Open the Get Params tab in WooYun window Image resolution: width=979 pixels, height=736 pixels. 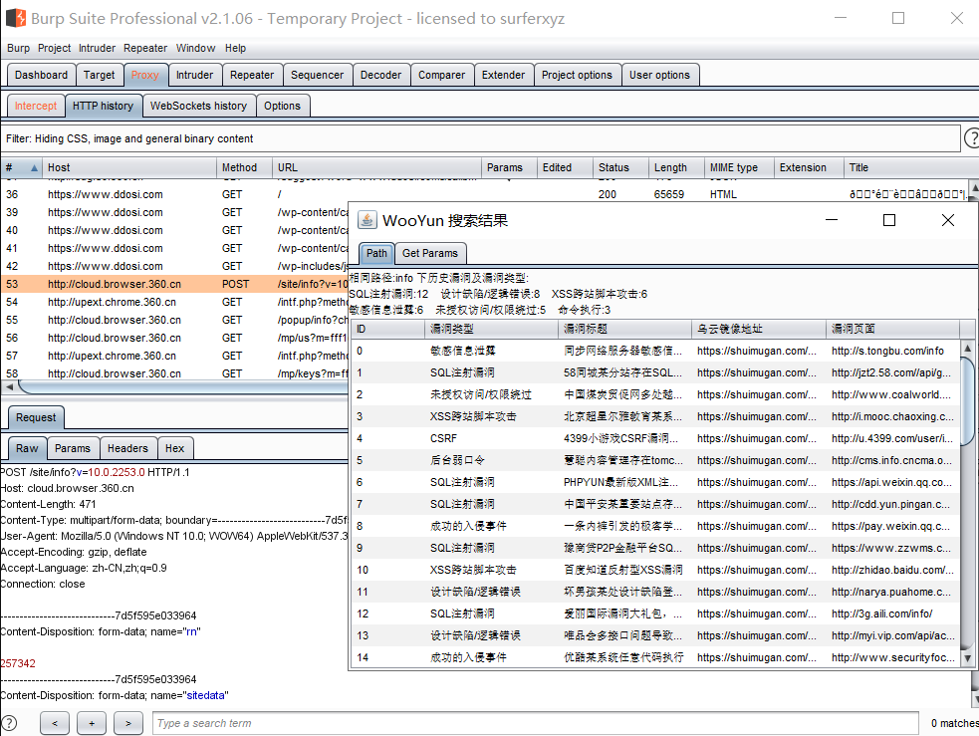[430, 253]
